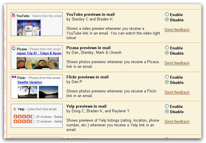The image size is (206, 143).
Task: Click the Picasa food bowls photo strip
Action: click(x=38, y=63)
